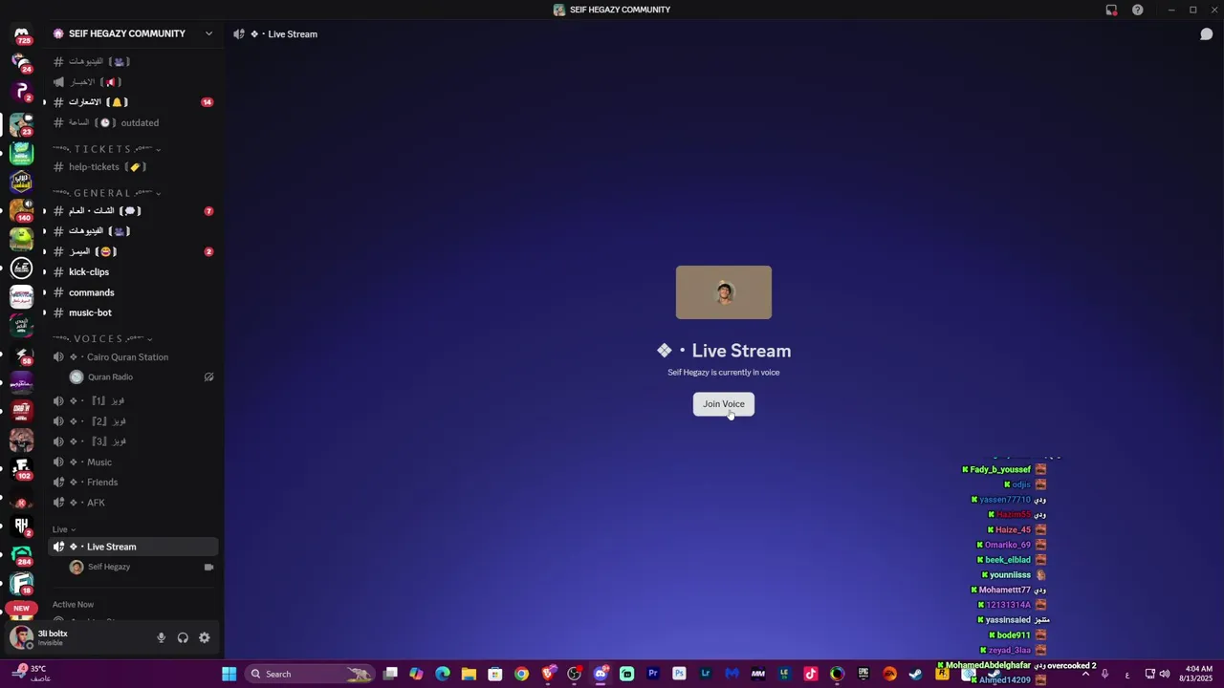Open the green bird server icon
Image resolution: width=1224 pixels, height=688 pixels.
coord(21,239)
